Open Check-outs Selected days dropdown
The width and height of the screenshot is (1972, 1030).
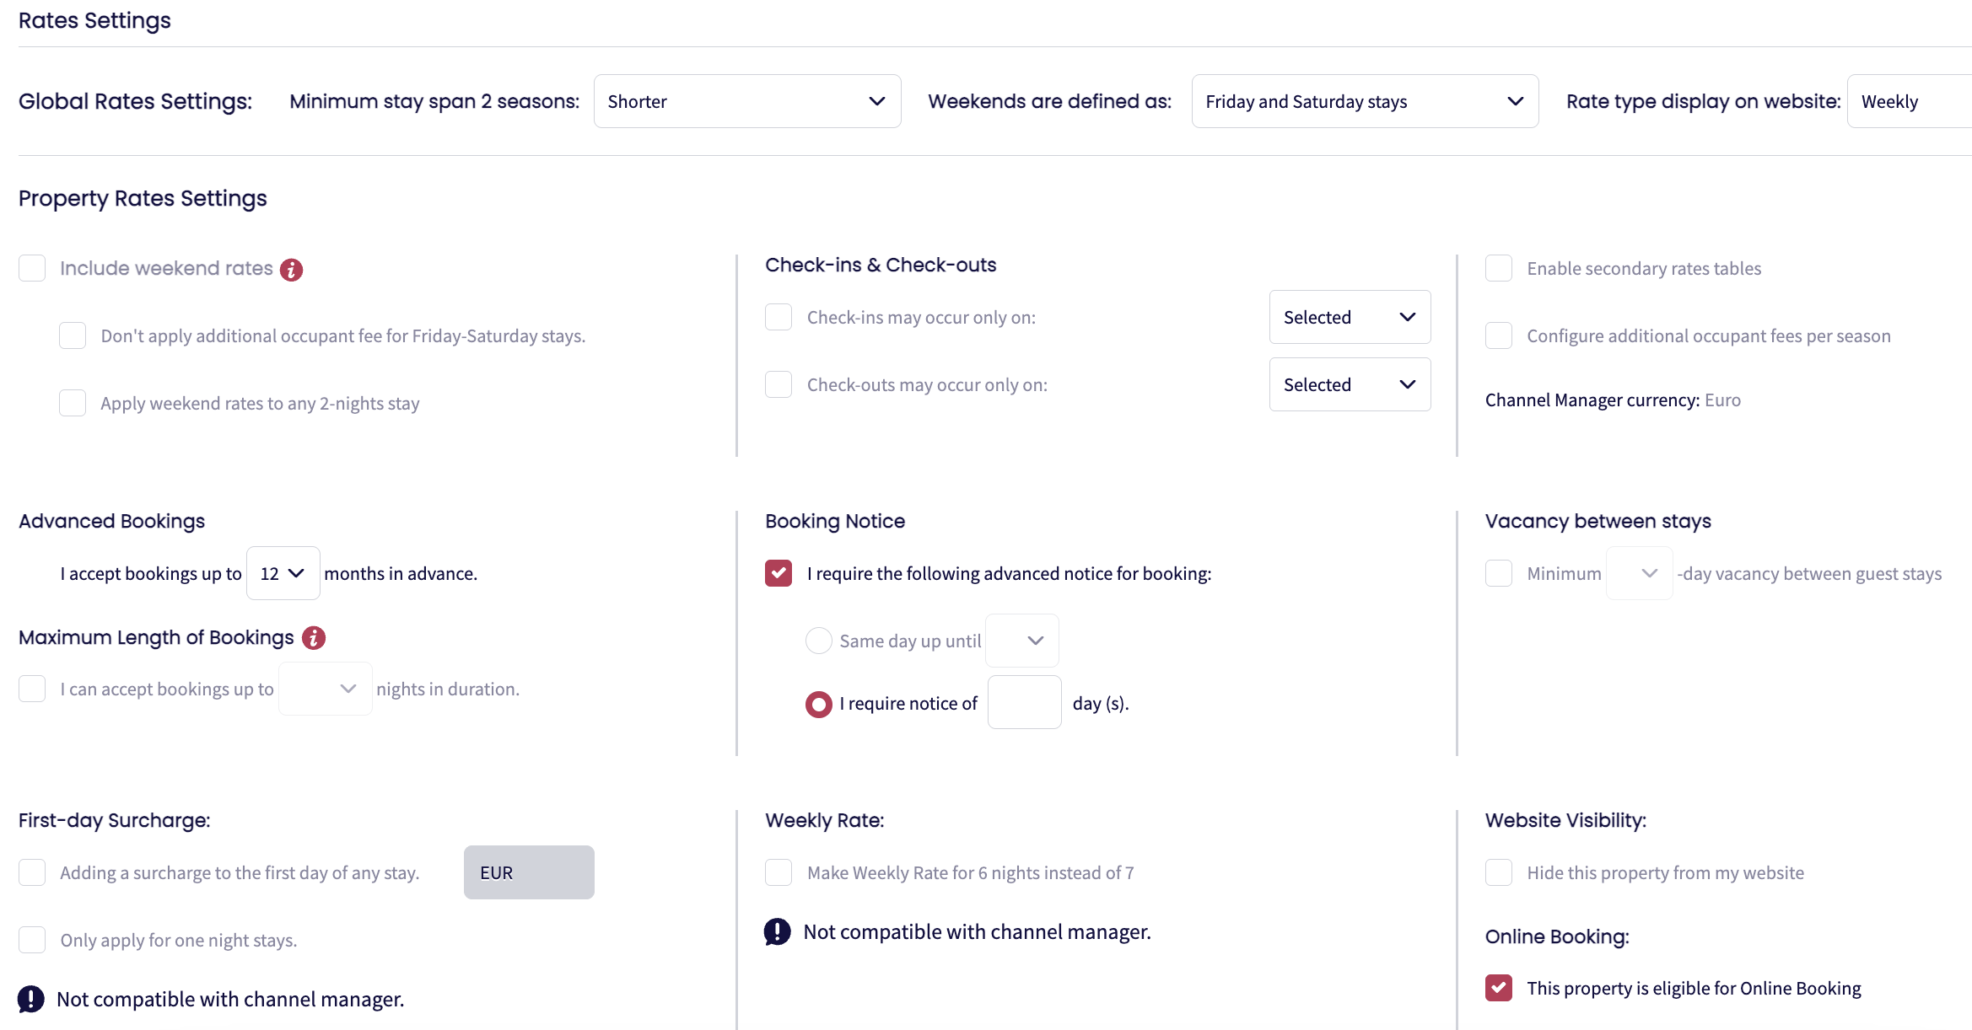point(1349,384)
